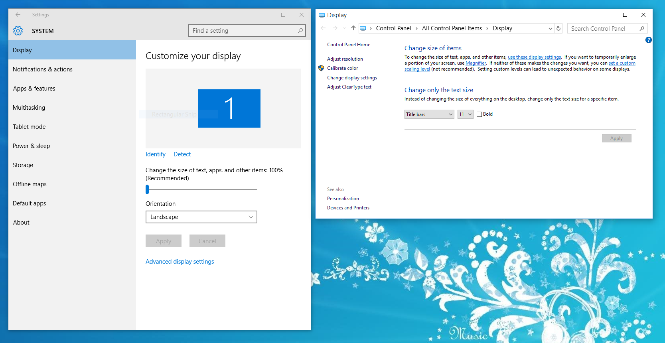The width and height of the screenshot is (665, 343).
Task: Go forward in Control Panel navigation
Action: tap(335, 28)
